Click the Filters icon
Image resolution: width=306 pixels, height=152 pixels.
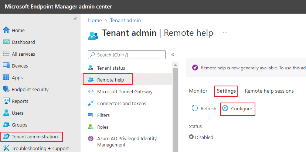coord(91,115)
